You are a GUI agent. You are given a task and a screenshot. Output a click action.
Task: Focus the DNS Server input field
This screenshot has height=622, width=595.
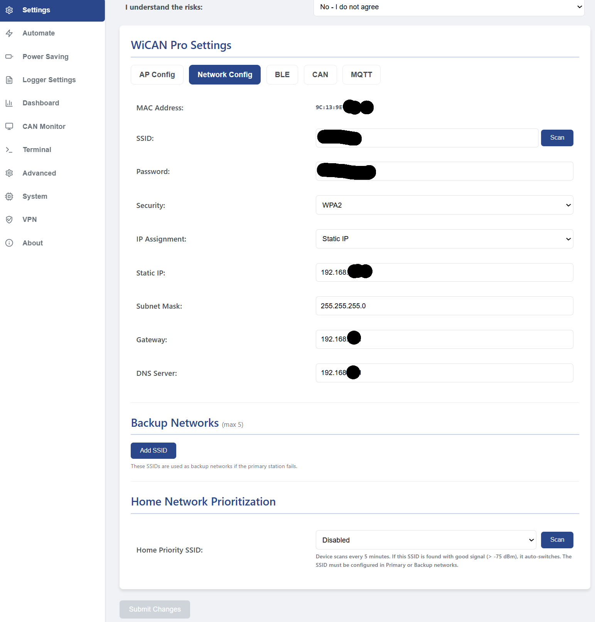click(444, 373)
